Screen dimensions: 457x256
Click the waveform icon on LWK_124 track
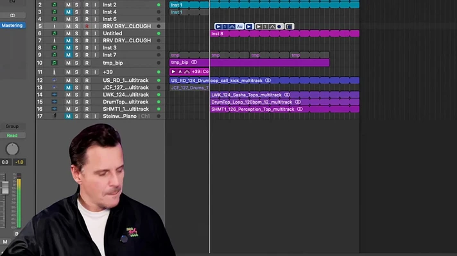54,95
